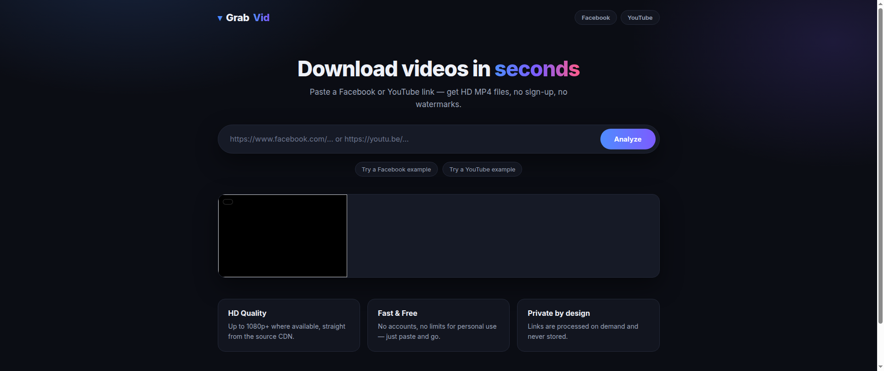Click the "Private by design" card heading
Screen dimensions: 884x371
(558, 313)
